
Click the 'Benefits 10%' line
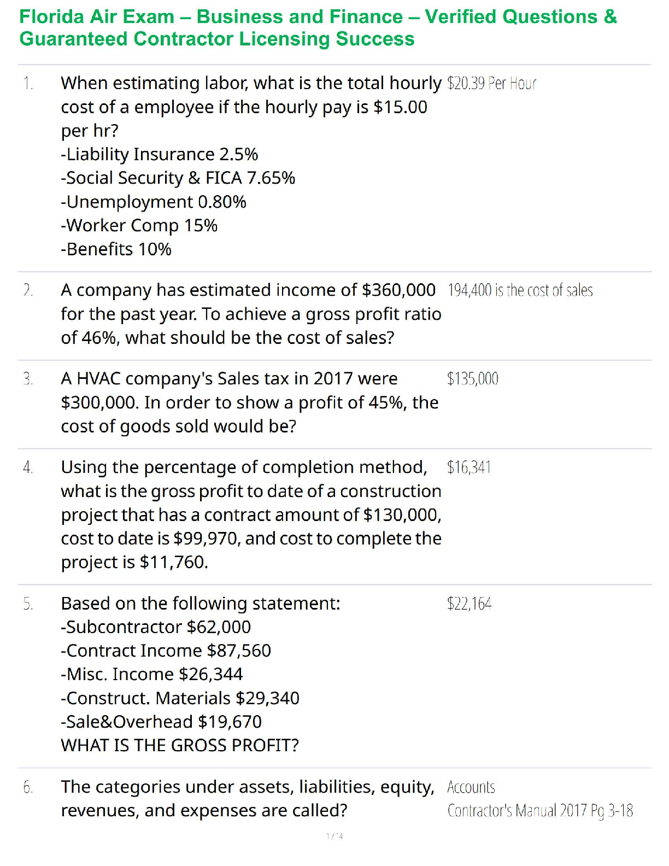[x=116, y=249]
